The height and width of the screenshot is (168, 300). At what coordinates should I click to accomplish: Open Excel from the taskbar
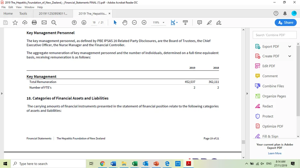pyautogui.click(x=135, y=164)
